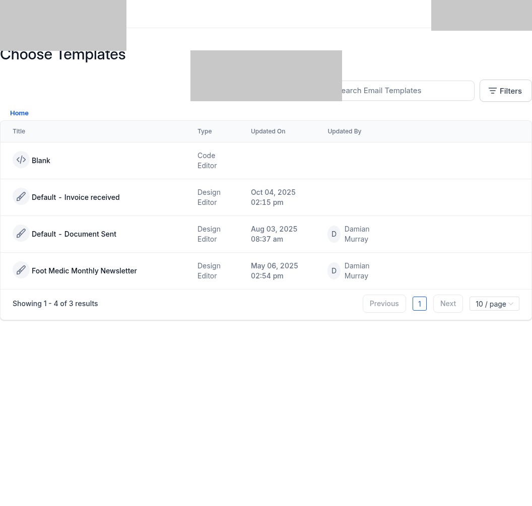Click the Title column header
The width and height of the screenshot is (532, 506).
click(19, 131)
